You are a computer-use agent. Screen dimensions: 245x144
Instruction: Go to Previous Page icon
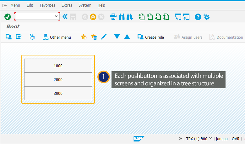[x=150, y=17]
